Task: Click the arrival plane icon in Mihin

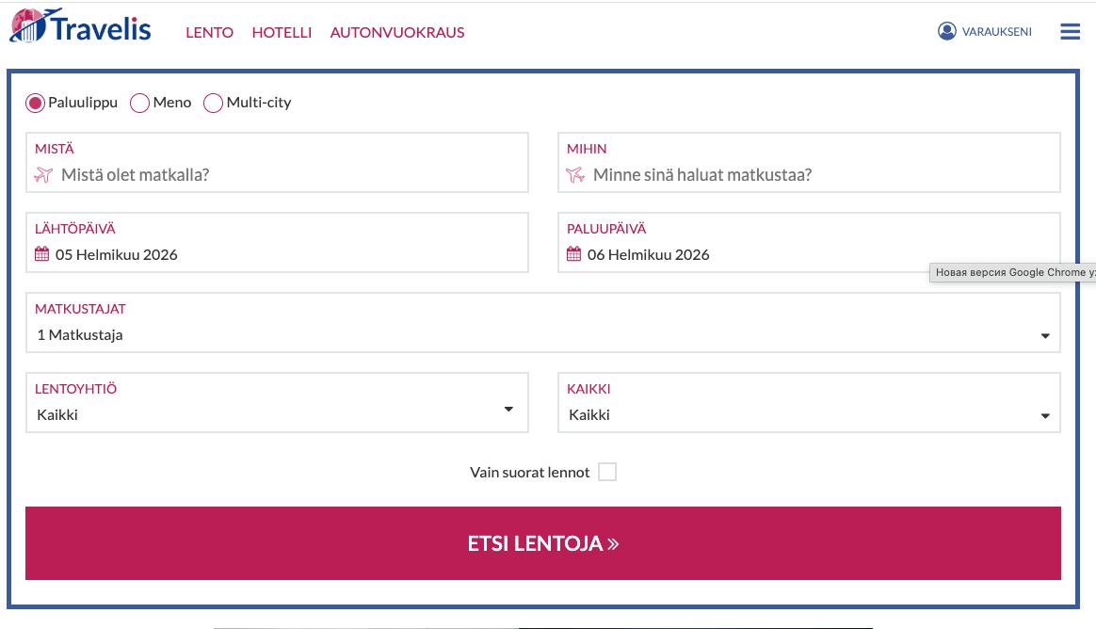Action: 575,175
